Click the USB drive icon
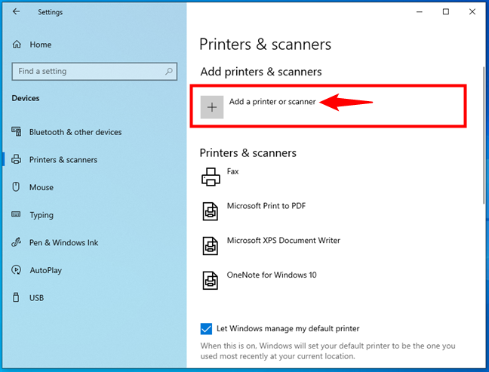 [16, 297]
